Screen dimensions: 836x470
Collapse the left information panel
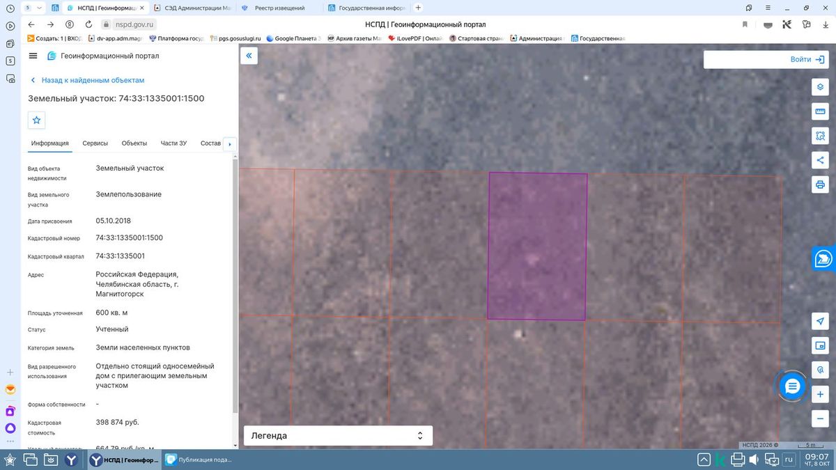[249, 56]
